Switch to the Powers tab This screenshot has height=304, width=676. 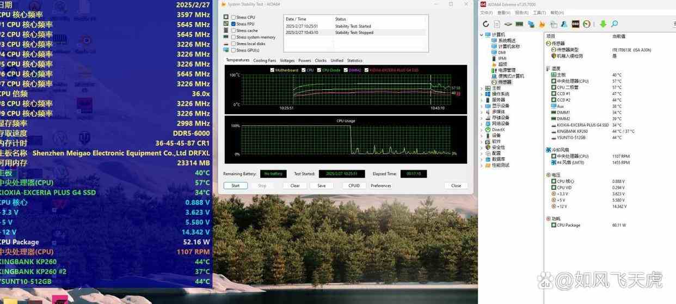tap(305, 60)
